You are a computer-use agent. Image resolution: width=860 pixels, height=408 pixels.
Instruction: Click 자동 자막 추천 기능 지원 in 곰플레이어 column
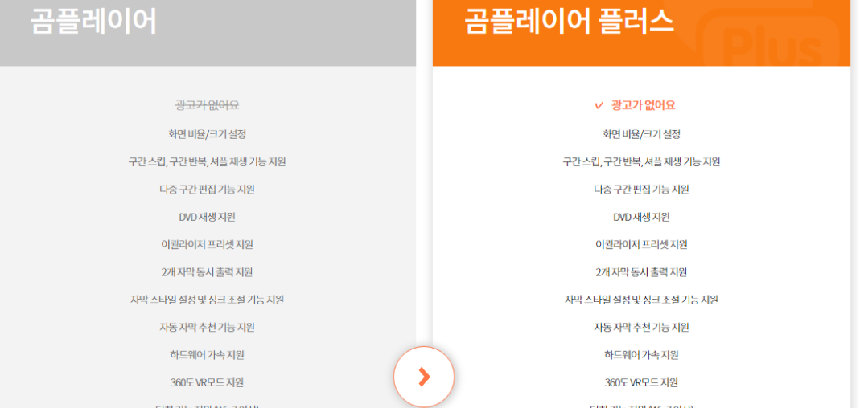207,328
